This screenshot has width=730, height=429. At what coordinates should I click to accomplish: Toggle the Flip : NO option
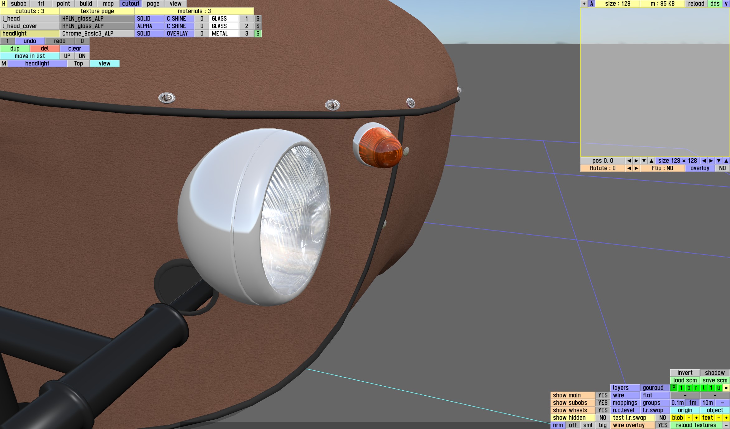coord(662,168)
